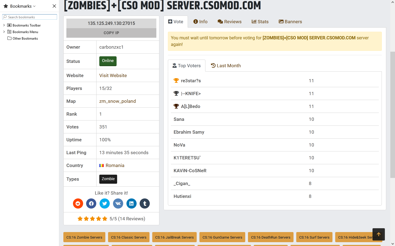Image resolution: width=395 pixels, height=246 pixels.
Task: Share server on Reddit
Action: pos(78,203)
